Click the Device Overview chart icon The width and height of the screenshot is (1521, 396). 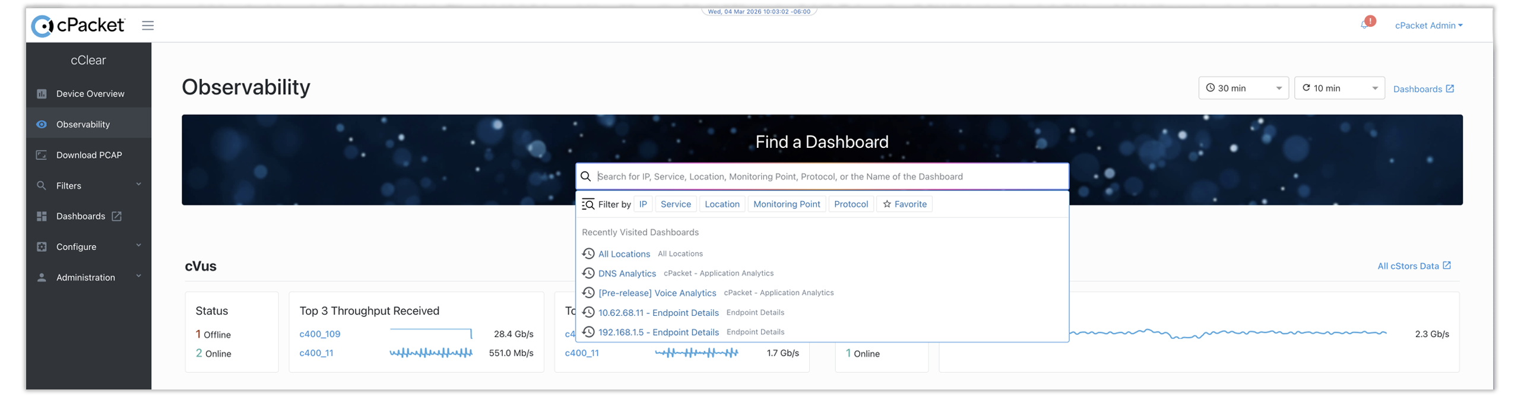click(42, 94)
